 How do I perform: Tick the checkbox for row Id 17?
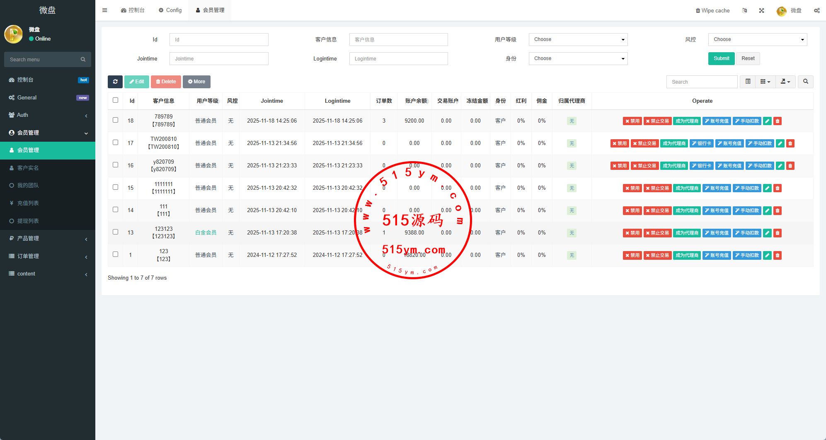115,143
